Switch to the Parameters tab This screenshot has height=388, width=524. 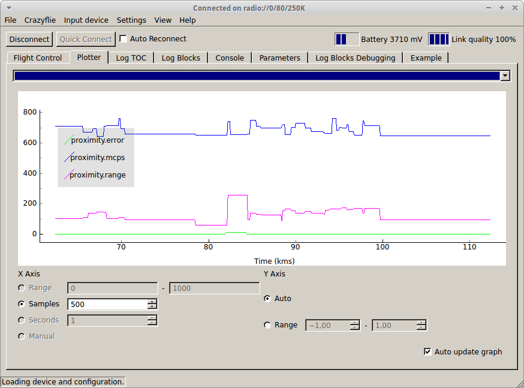click(x=279, y=58)
